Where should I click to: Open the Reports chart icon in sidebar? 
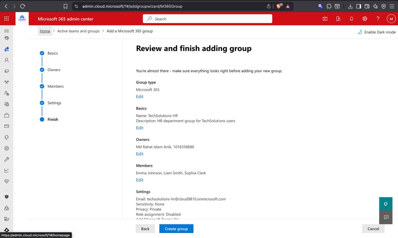click(x=6, y=170)
